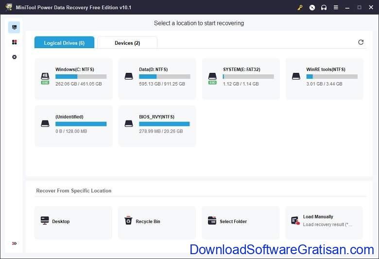Screen dimensions: 379x259
Task: Close the MiniTool window
Action: click(371, 7)
